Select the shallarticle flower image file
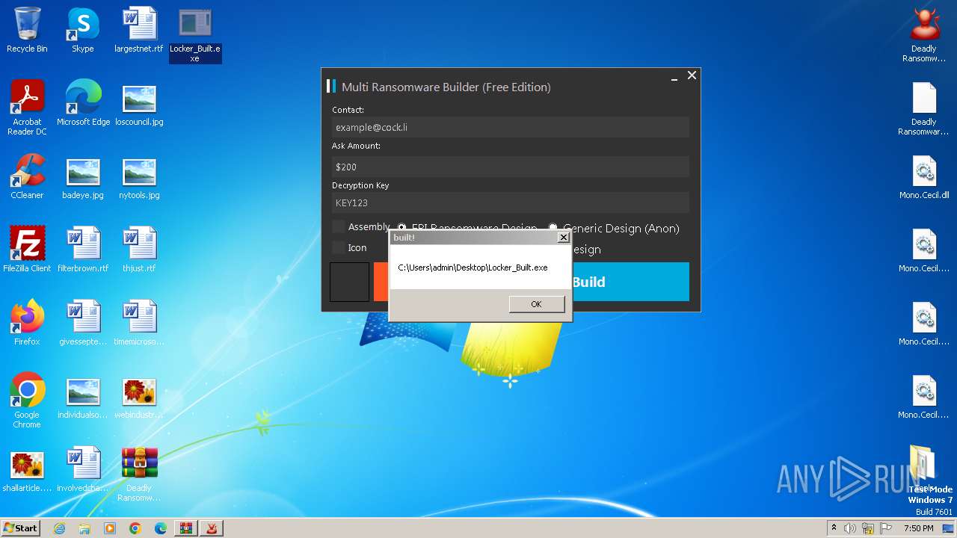Image resolution: width=957 pixels, height=538 pixels. point(27,471)
